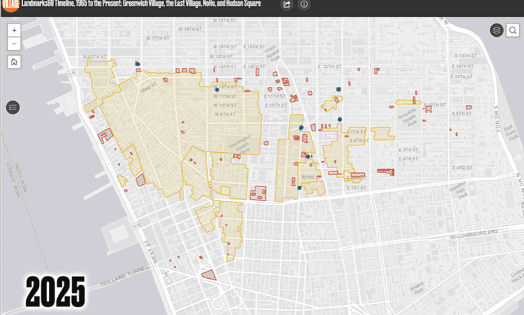Click the teal marker near W 12th St
Image resolution: width=524 pixels, height=315 pixels.
coord(216,88)
